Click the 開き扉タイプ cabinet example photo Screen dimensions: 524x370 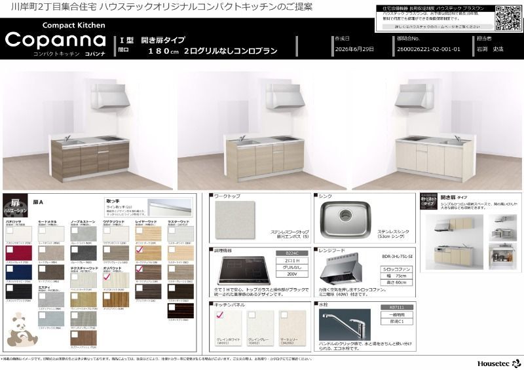(x=454, y=242)
